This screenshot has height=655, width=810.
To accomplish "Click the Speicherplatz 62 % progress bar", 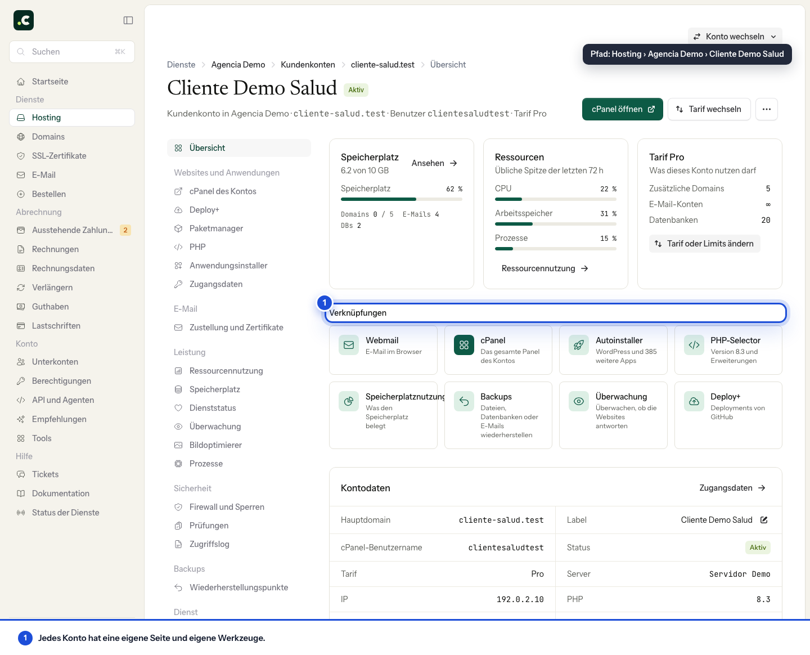I will click(402, 199).
